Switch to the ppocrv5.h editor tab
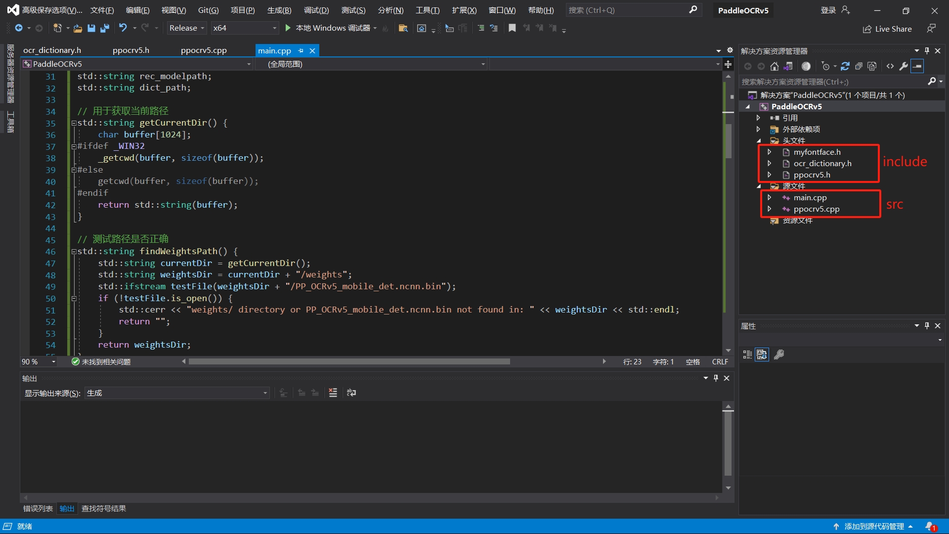The height and width of the screenshot is (534, 949). pyautogui.click(x=131, y=50)
